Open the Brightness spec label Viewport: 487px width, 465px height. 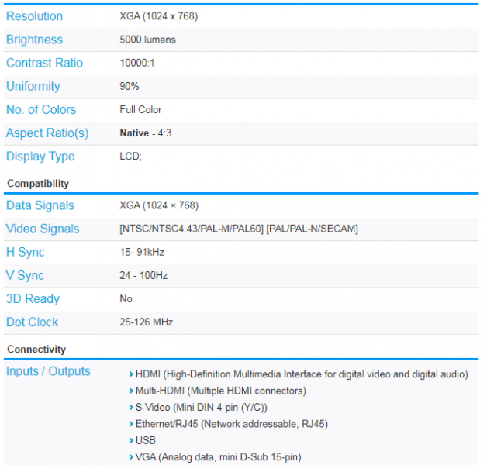(34, 40)
